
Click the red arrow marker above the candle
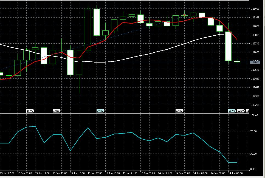point(185,15)
